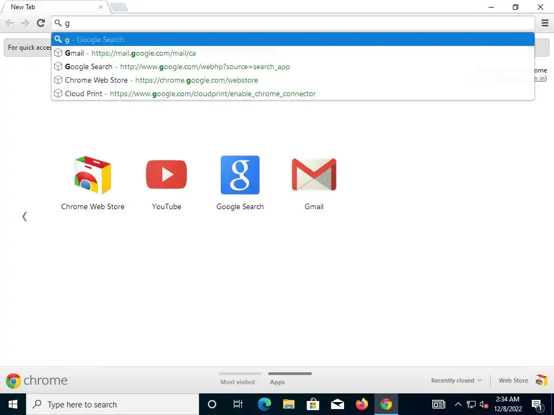This screenshot has width=554, height=415.
Task: Open the notification center icon
Action: click(537, 405)
